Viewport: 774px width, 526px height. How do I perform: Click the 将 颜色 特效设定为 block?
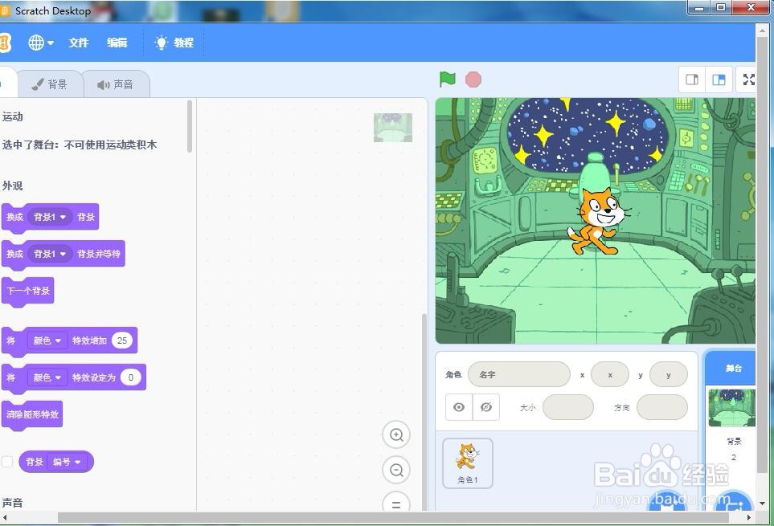[x=74, y=378]
